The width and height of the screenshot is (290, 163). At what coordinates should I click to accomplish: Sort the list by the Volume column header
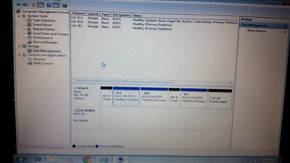click(x=78, y=13)
